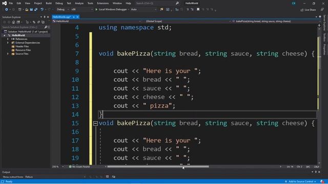Viewport: 328px width, 184px height.
Task: Open the Auto dropdown next to debugger
Action: tap(143, 9)
